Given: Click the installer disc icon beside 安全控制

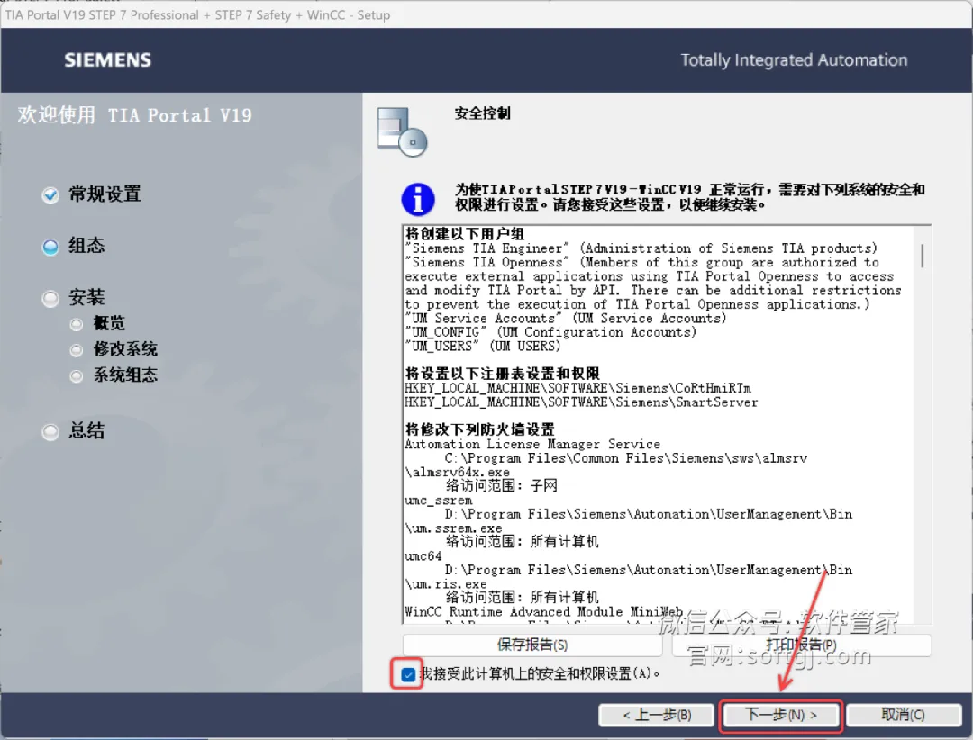Looking at the screenshot, I should point(402,131).
